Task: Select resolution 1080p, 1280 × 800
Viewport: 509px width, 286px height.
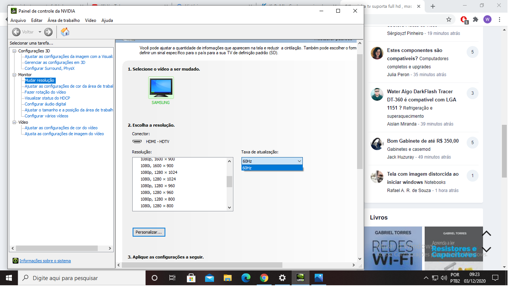Action: (x=158, y=199)
